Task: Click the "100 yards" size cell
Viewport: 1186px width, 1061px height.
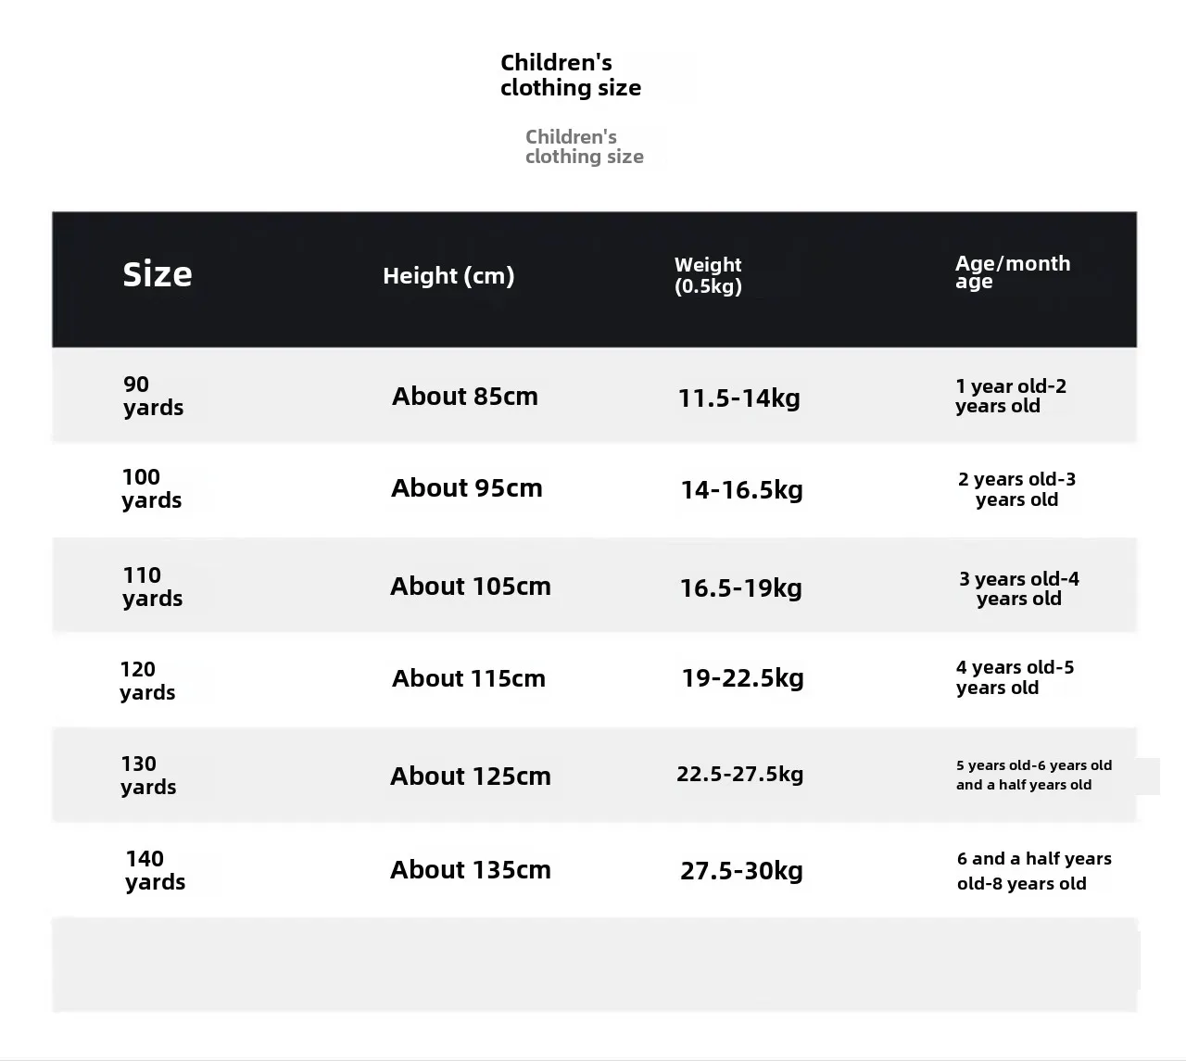Action: pyautogui.click(x=151, y=488)
